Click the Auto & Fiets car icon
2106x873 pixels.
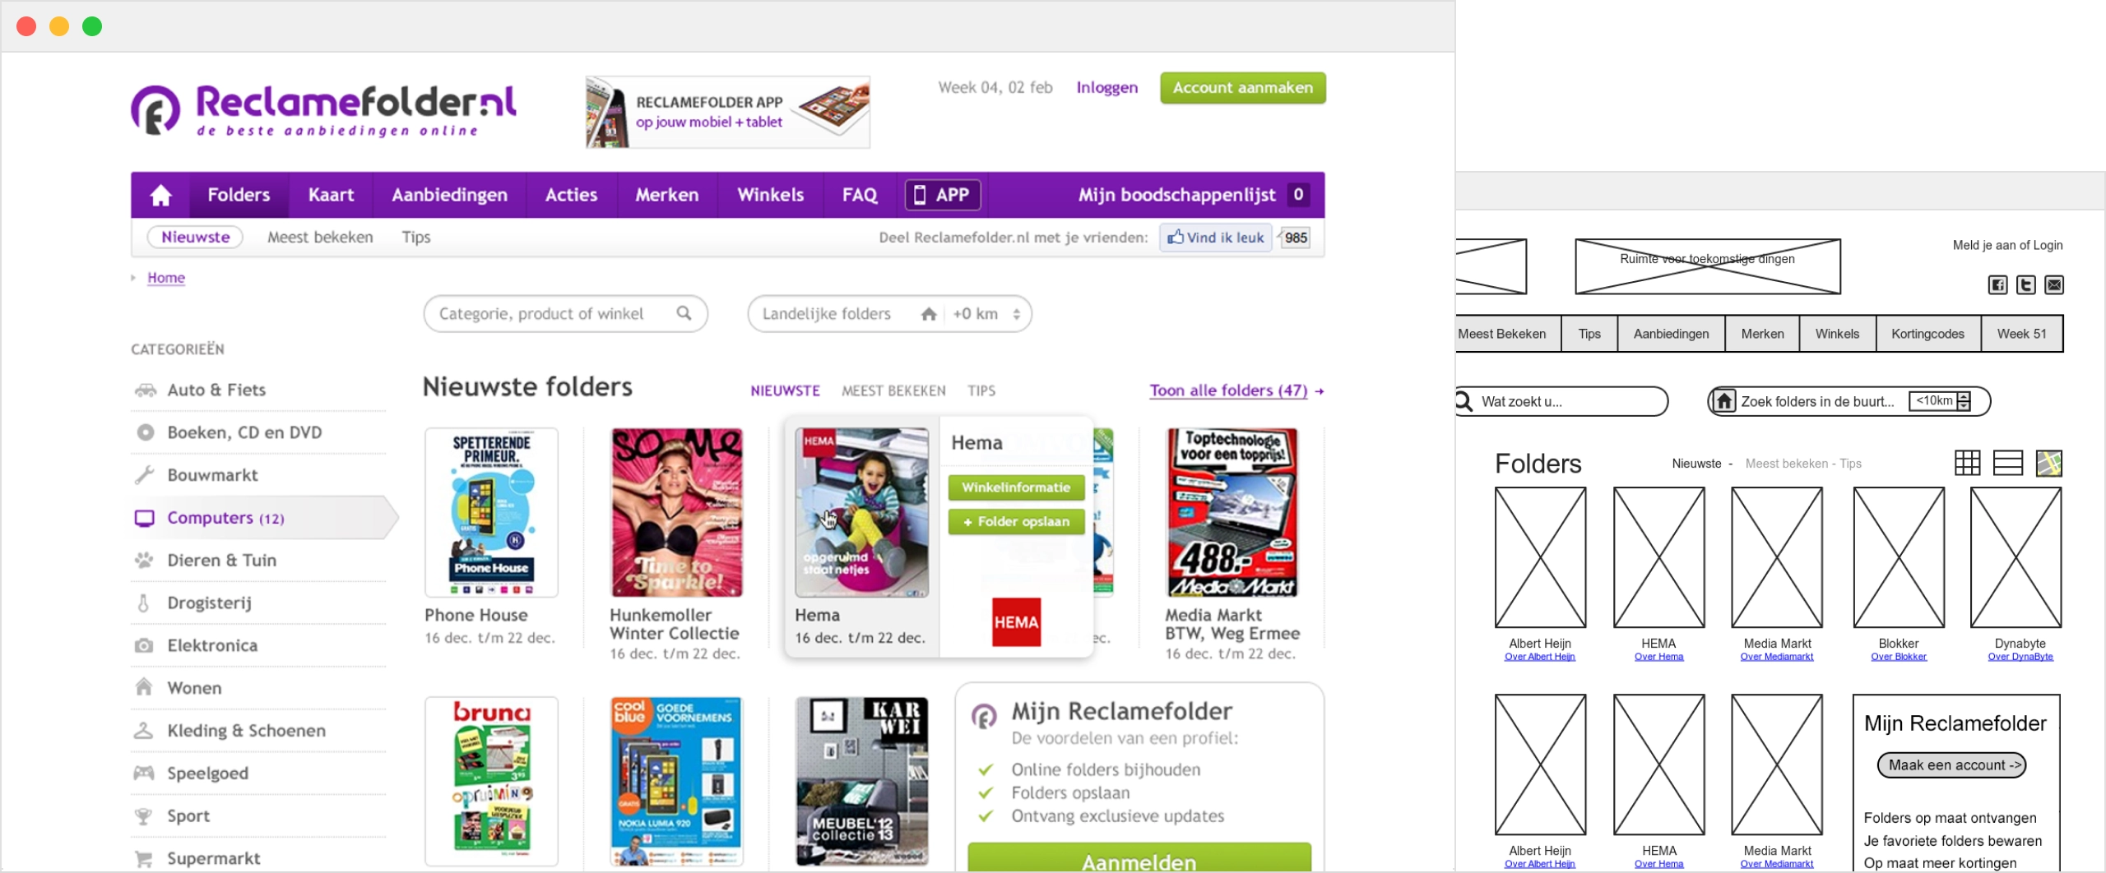(145, 390)
